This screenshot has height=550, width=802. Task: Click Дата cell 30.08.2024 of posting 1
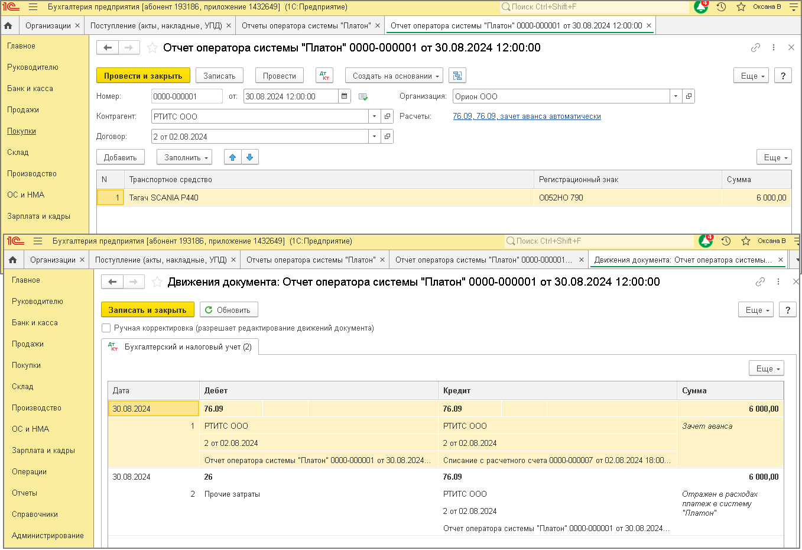pos(154,409)
